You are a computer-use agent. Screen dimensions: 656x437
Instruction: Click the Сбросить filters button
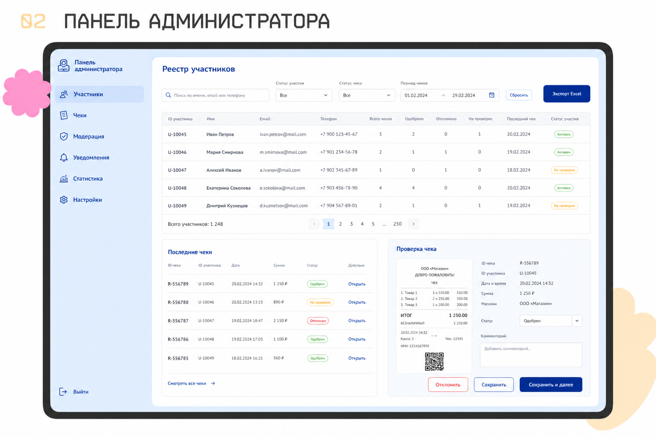coord(519,95)
